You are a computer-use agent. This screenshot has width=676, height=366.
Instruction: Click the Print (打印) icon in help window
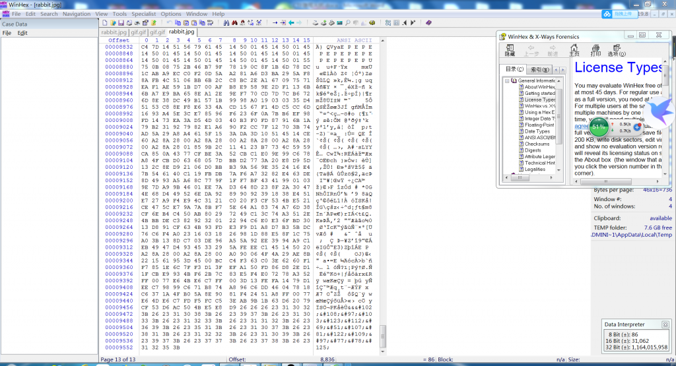coord(595,50)
